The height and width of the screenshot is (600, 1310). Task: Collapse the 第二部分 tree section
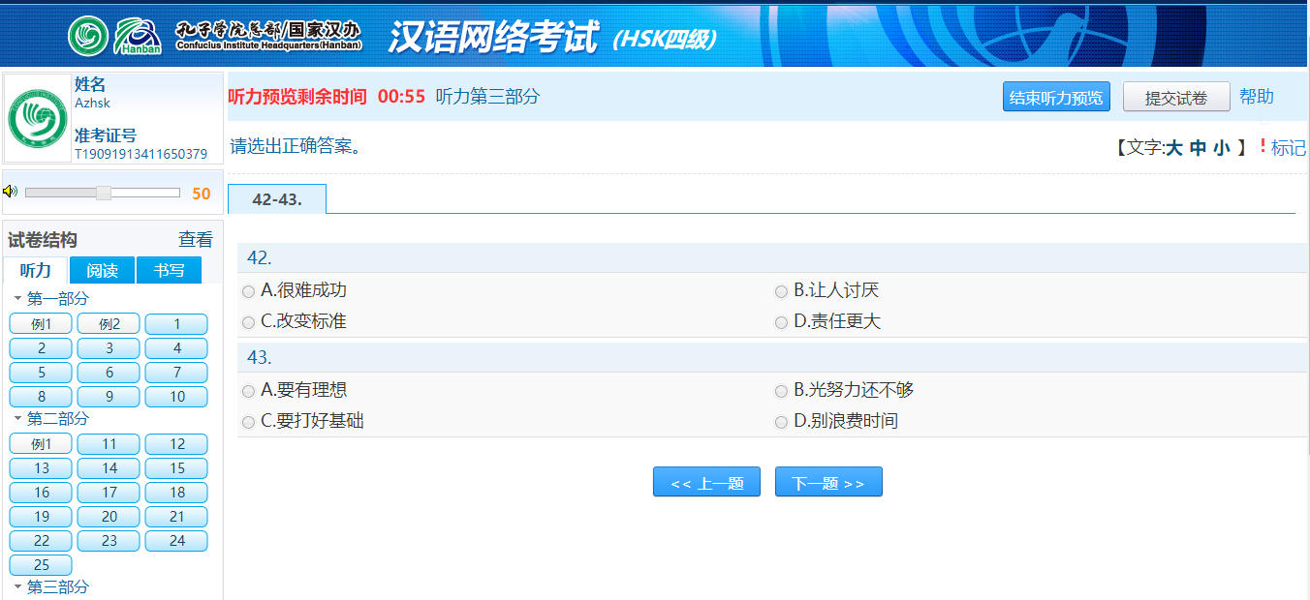(x=17, y=419)
